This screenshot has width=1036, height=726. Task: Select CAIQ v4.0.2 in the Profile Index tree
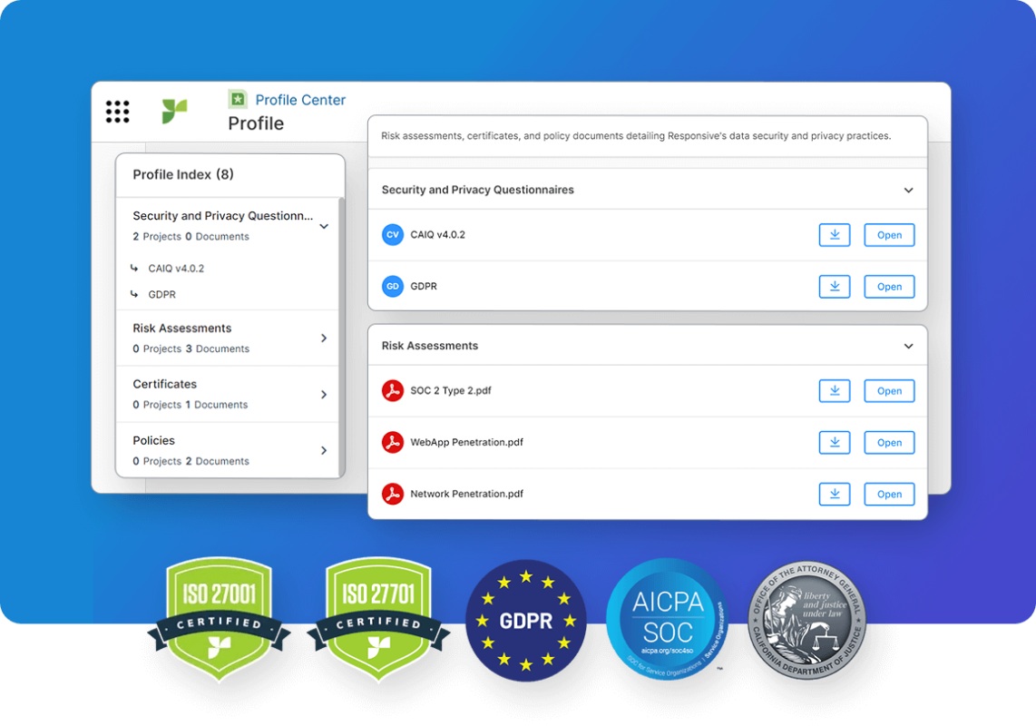point(176,269)
